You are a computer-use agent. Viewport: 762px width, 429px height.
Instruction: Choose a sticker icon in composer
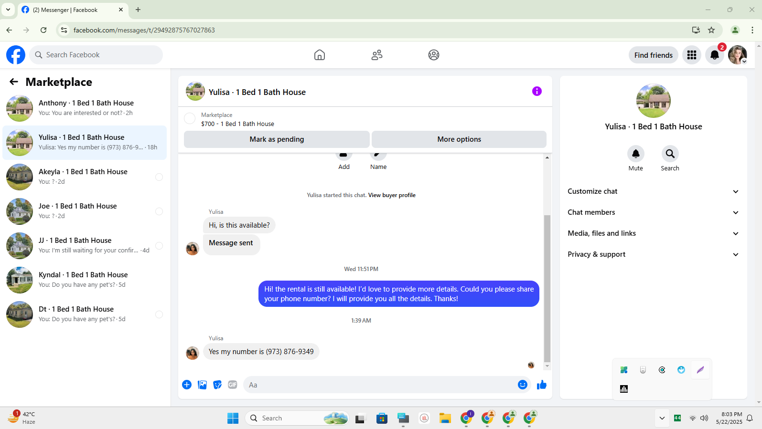click(217, 385)
